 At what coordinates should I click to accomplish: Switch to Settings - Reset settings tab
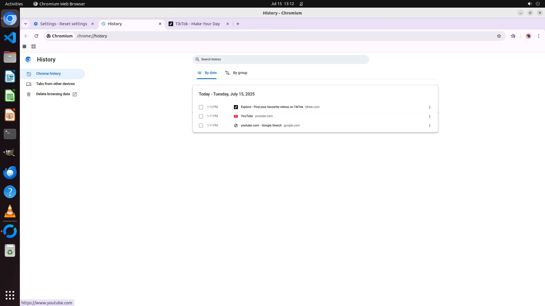tap(63, 24)
